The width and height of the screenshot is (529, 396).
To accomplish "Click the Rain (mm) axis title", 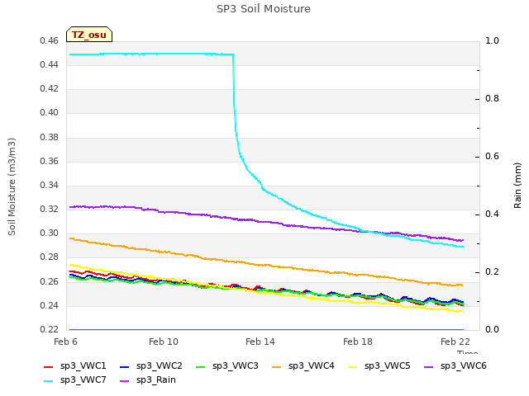I will click(x=517, y=186).
